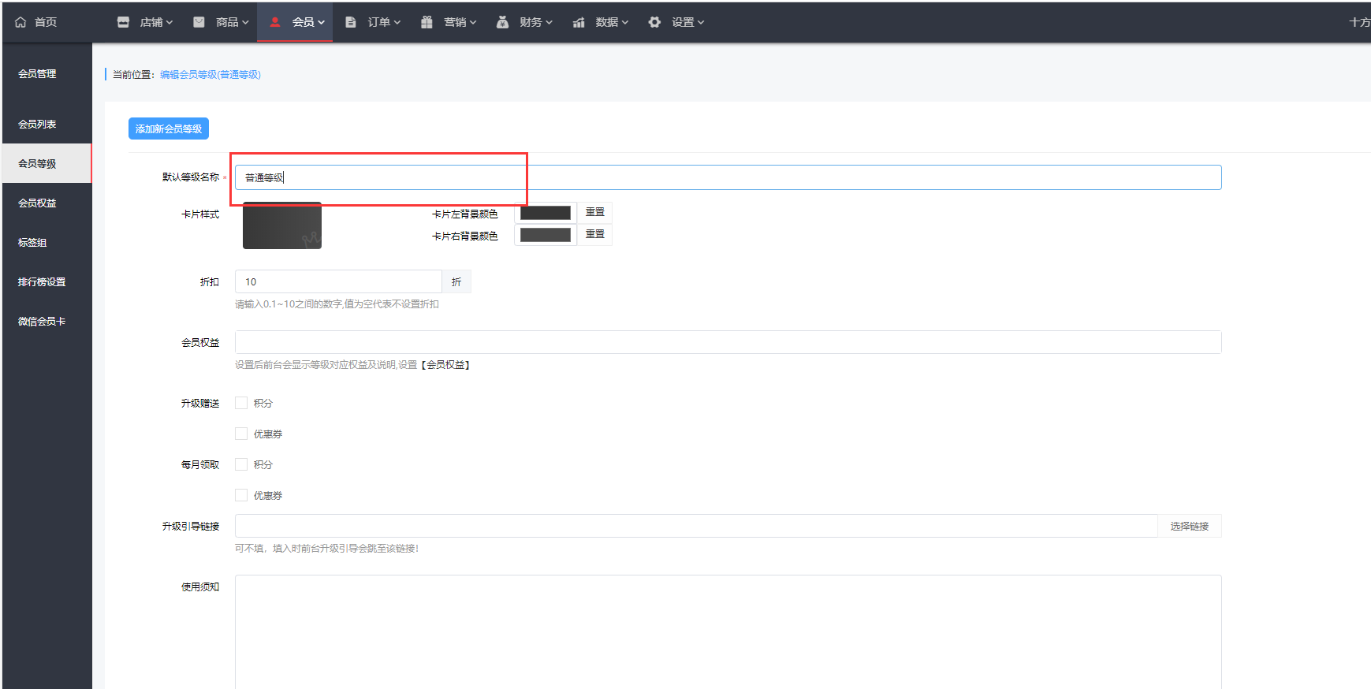Click the member person icon in navbar
Screen dimensions: 1371x689
click(x=275, y=22)
